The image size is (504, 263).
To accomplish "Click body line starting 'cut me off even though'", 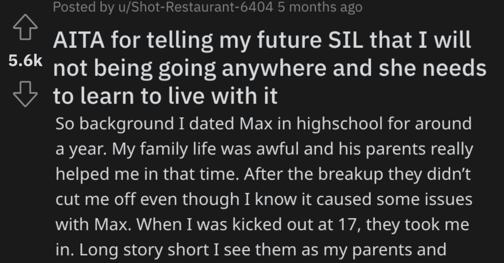I will point(264,199).
